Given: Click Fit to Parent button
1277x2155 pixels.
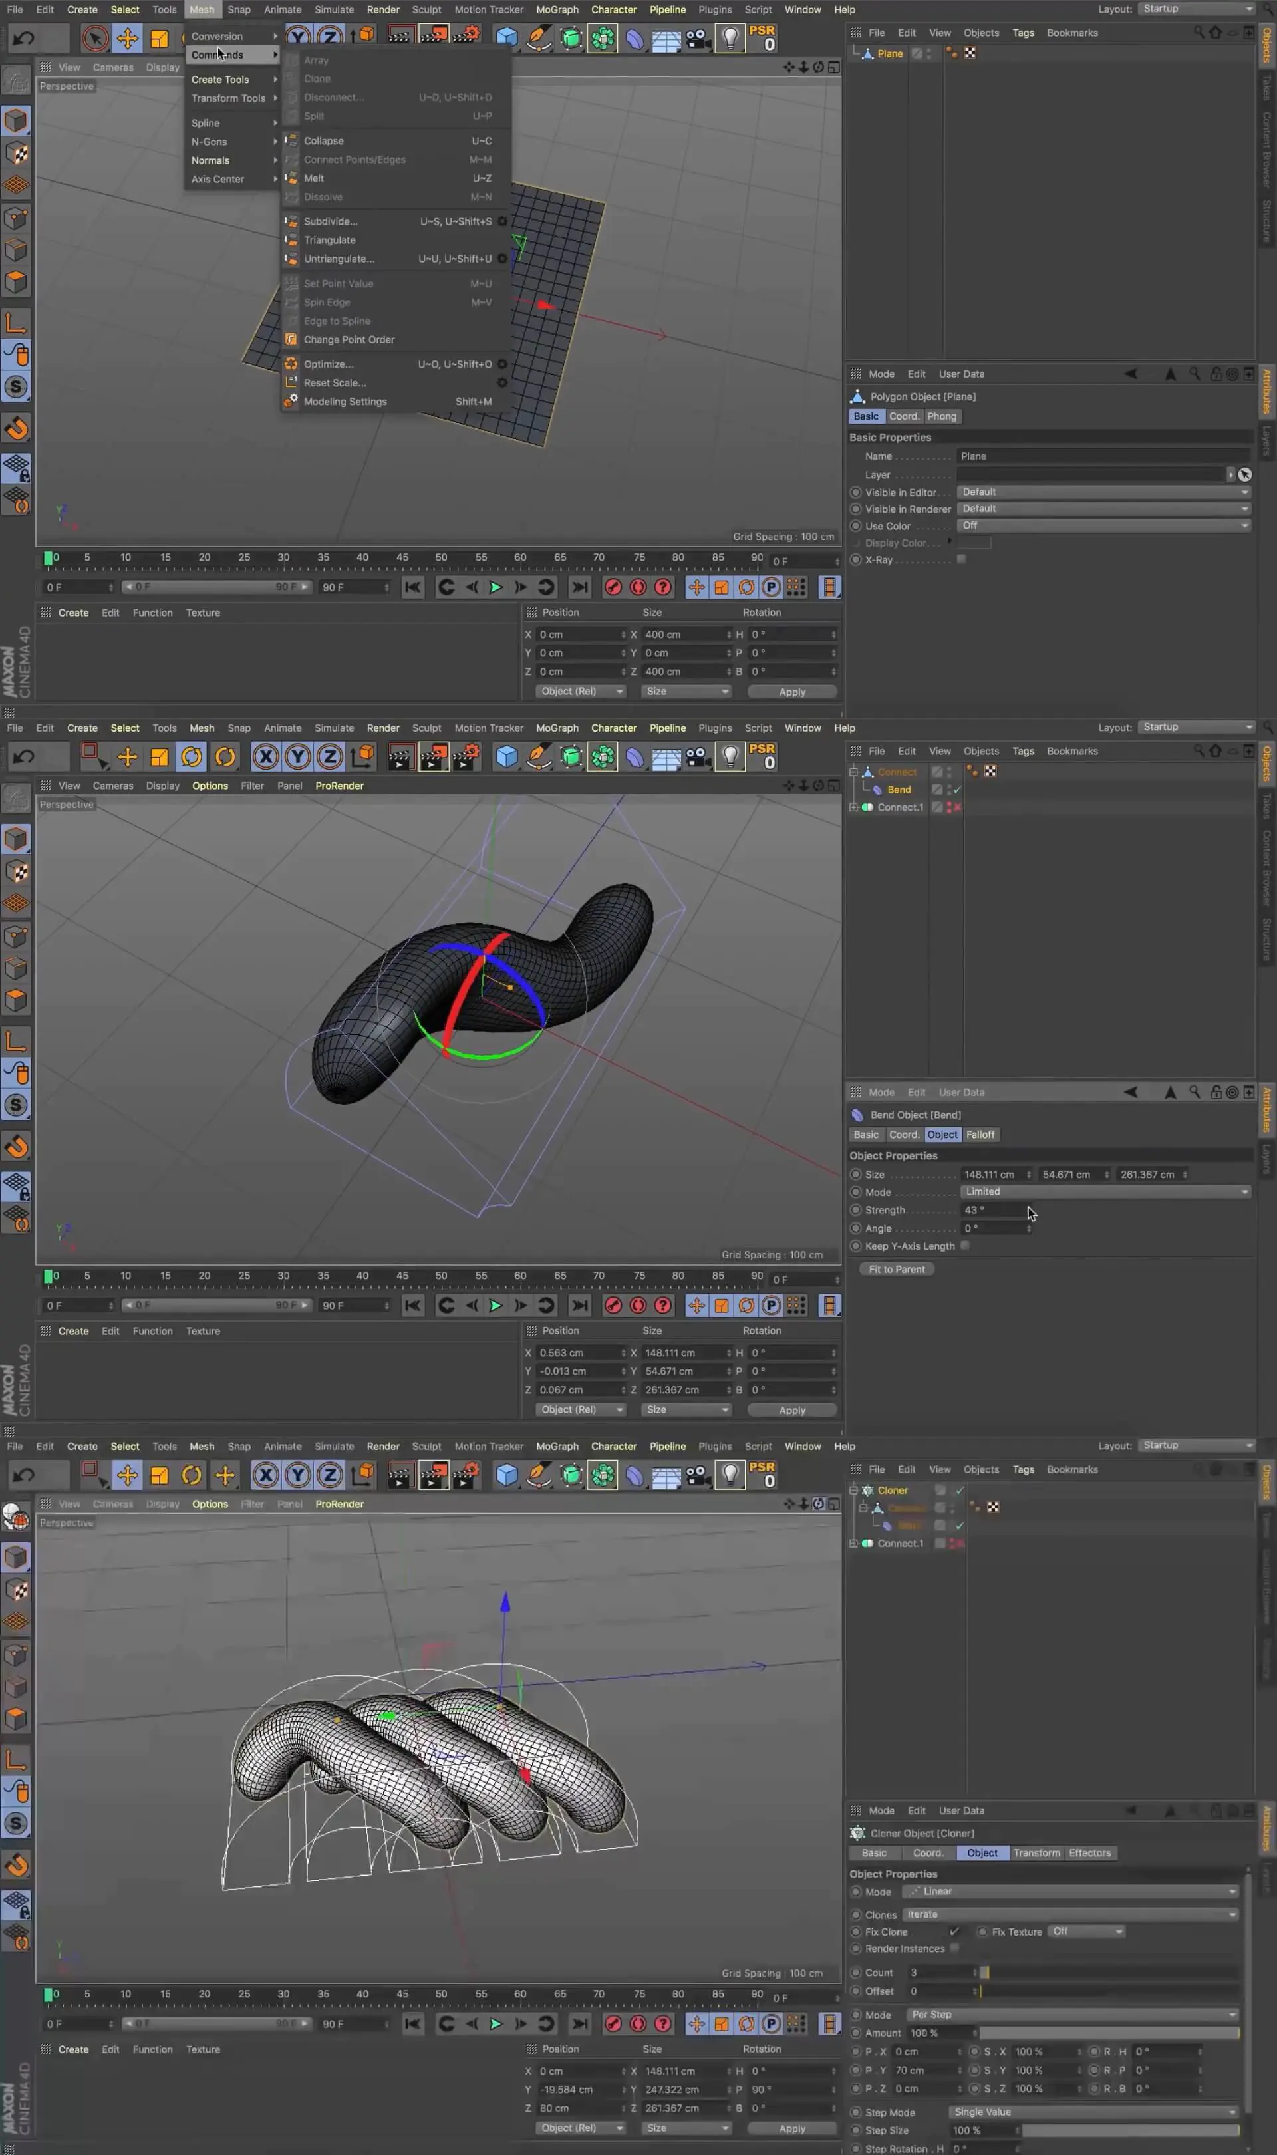Looking at the screenshot, I should [x=897, y=1269].
